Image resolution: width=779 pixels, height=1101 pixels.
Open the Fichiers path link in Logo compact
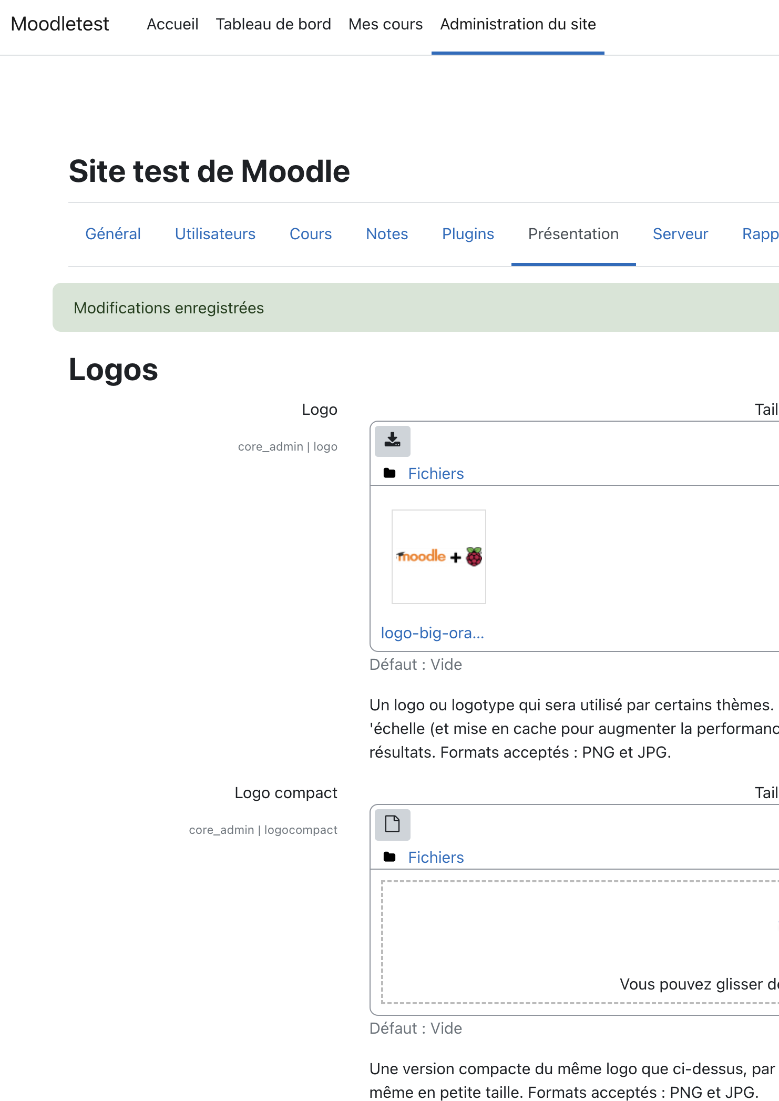[436, 858]
